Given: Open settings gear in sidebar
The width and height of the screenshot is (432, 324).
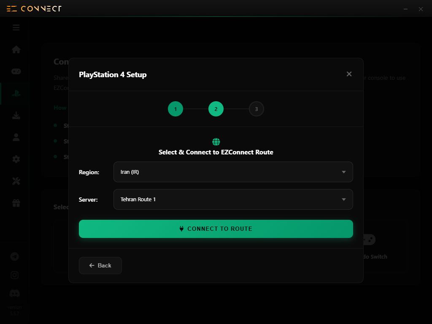Looking at the screenshot, I should pos(16,159).
